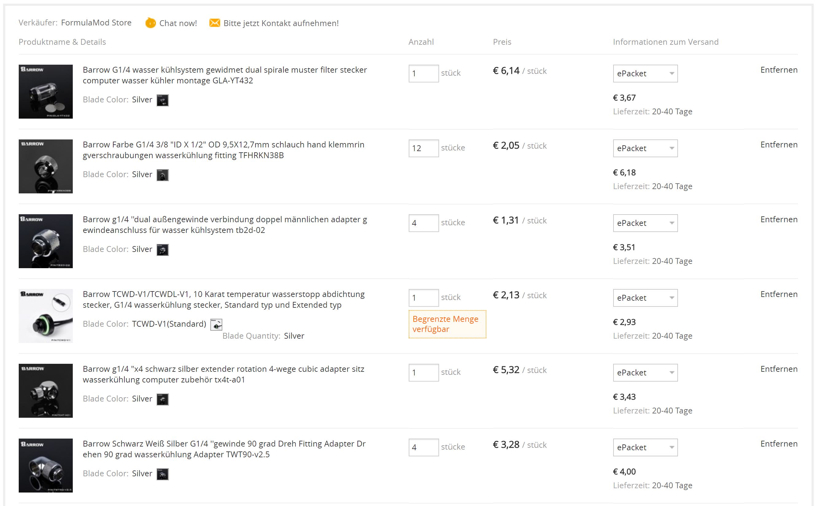818x506 pixels.
Task: Click Entfernen for the tb2d-02 adapter
Action: pyautogui.click(x=778, y=219)
